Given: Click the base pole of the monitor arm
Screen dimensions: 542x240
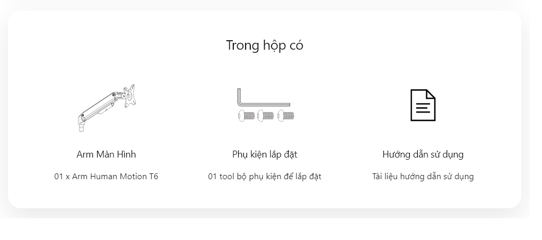Looking at the screenshot, I should (81, 128).
